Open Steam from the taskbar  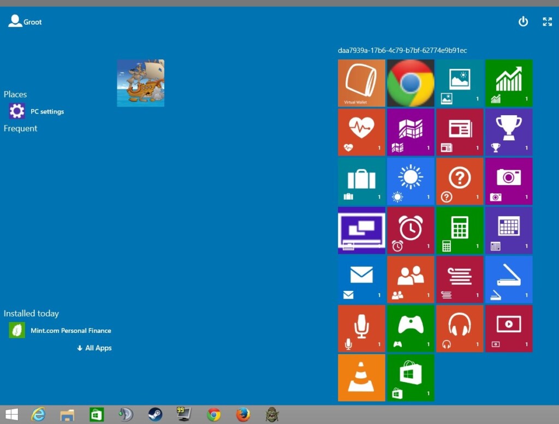(x=155, y=415)
